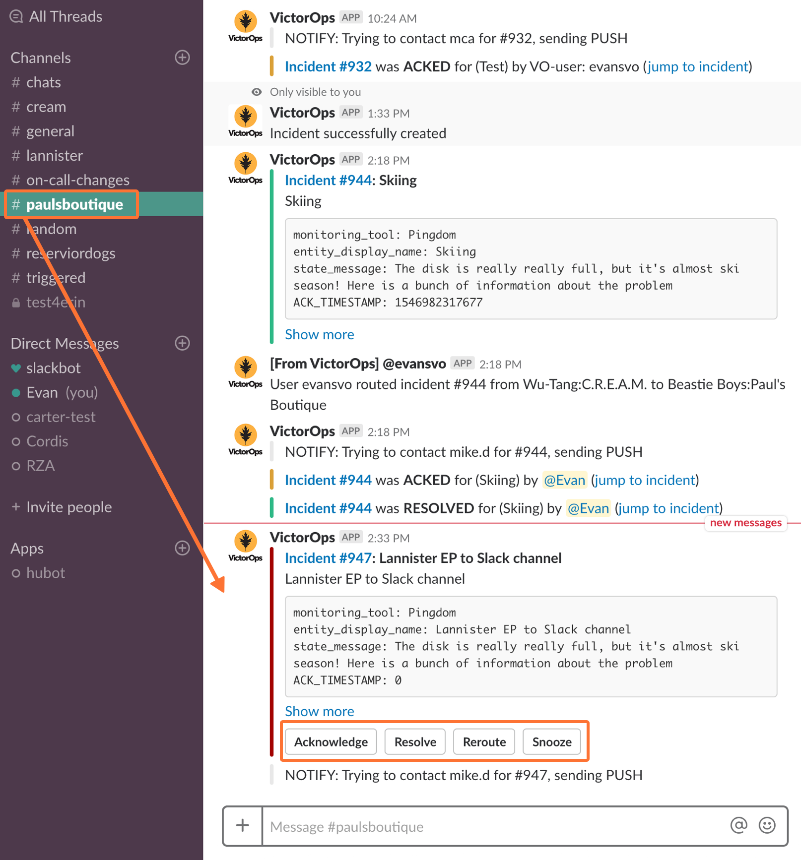Viewport: 801px width, 860px height.
Task: Click [From VictorOps] @evansvo sender name
Action: (358, 364)
